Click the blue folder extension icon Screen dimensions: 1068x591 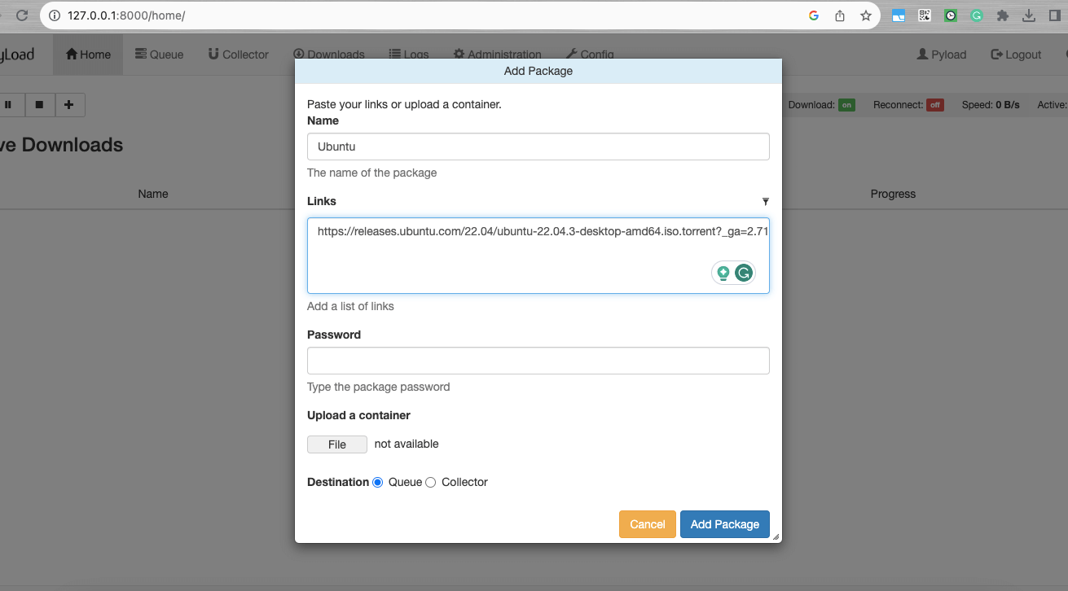(x=899, y=15)
